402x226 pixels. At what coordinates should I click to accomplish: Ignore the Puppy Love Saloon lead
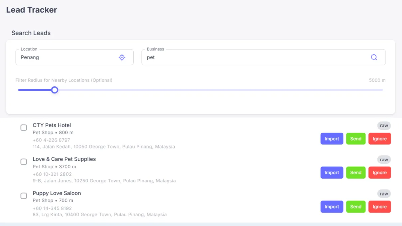point(380,207)
